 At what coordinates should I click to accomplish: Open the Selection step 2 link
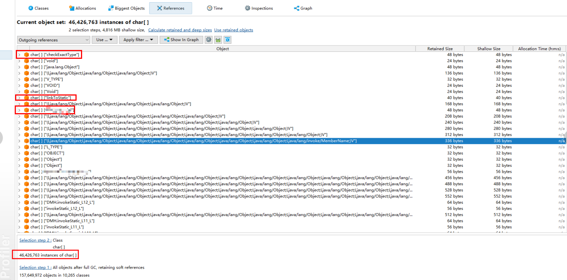pyautogui.click(x=35, y=240)
